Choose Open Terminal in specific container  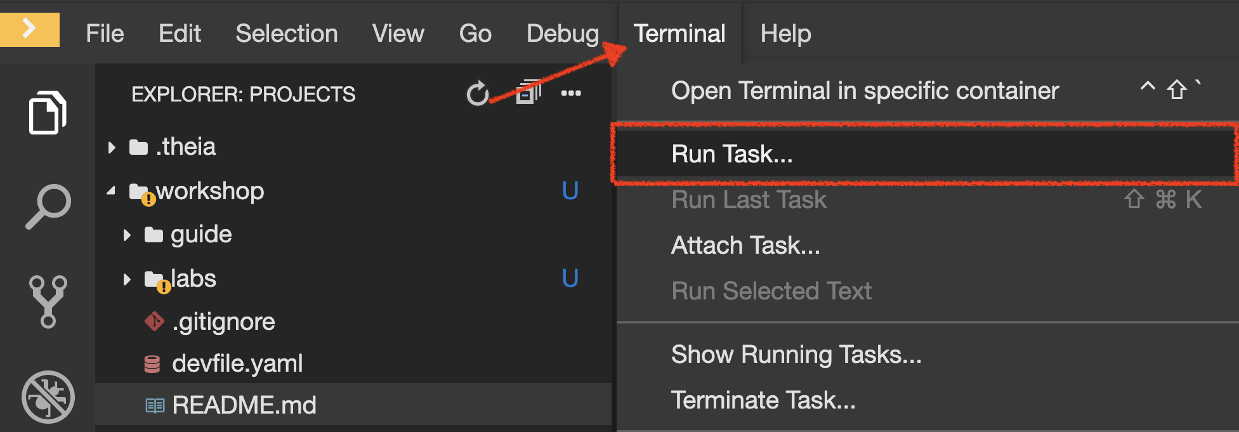864,90
